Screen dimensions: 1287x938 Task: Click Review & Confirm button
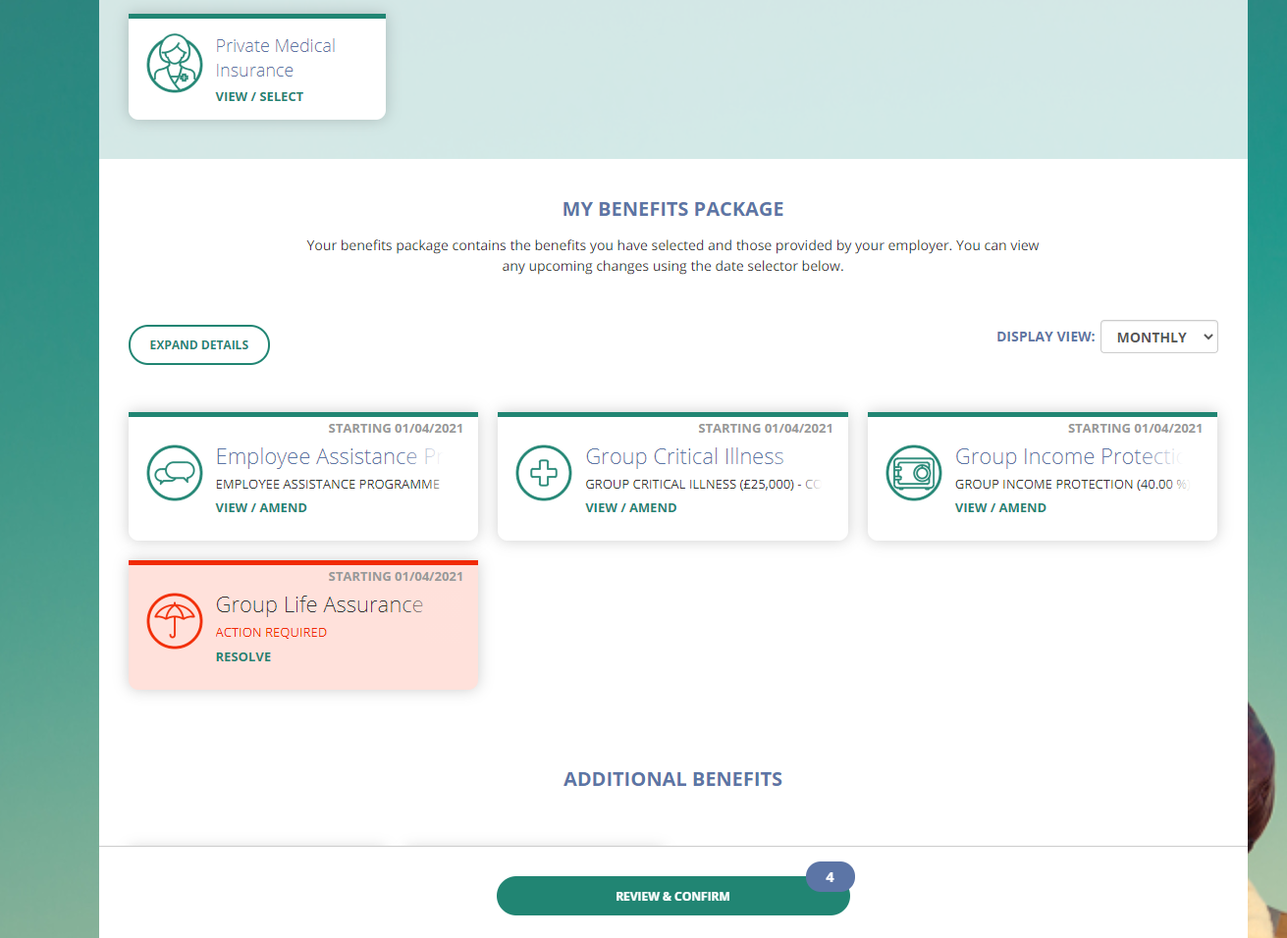click(x=673, y=896)
